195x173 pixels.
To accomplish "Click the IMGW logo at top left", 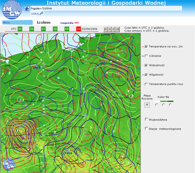I will click(x=12, y=10).
